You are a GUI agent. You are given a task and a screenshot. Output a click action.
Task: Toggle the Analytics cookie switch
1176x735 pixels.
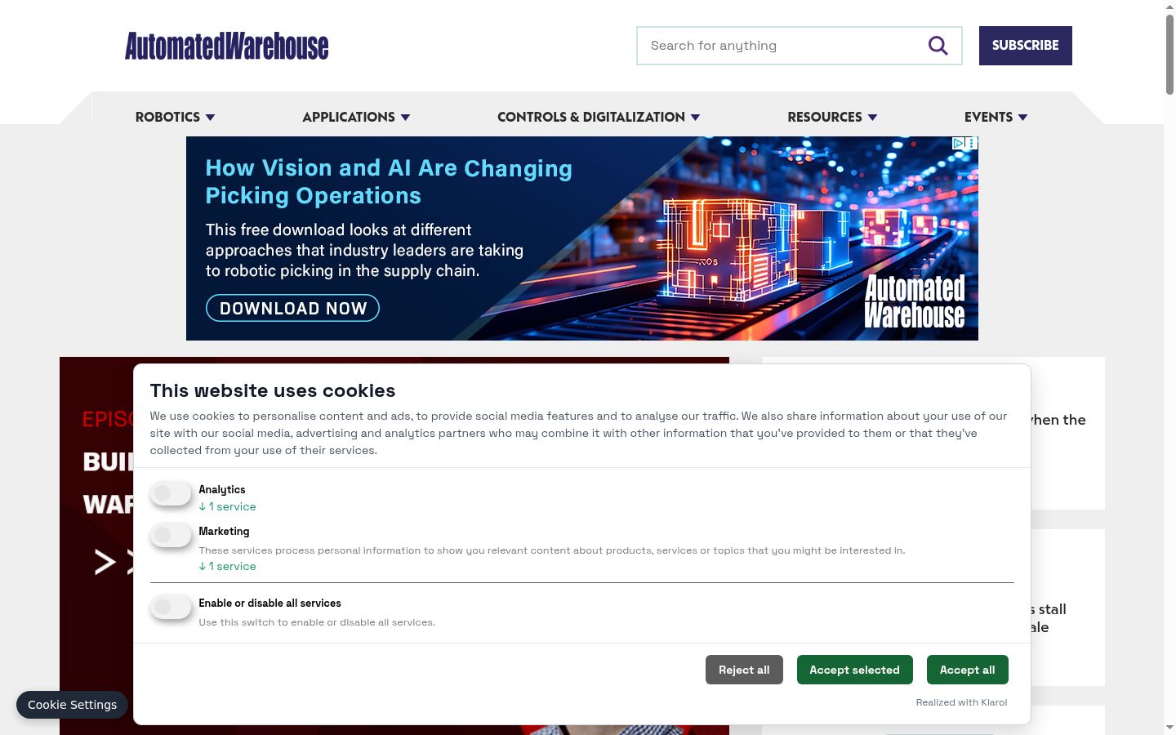point(171,493)
